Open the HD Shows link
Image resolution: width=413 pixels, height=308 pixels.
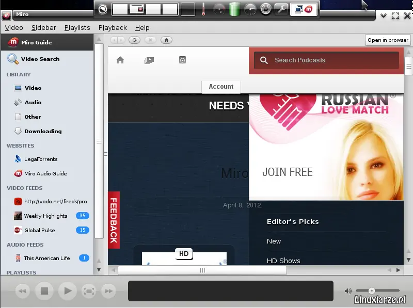click(x=283, y=261)
